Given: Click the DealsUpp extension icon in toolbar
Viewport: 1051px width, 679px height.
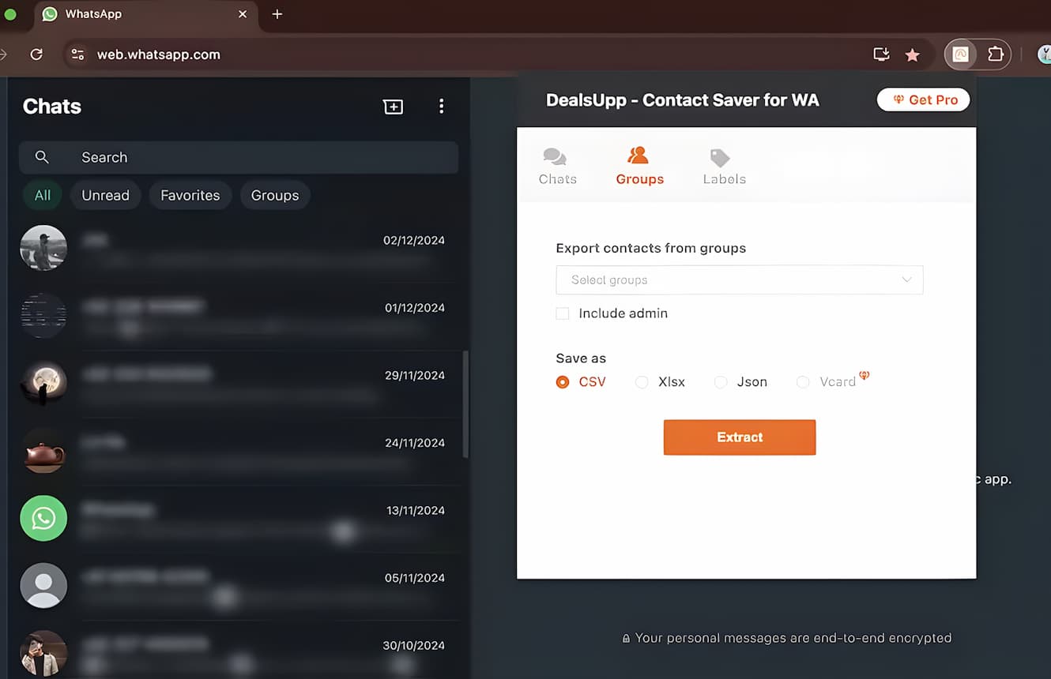Looking at the screenshot, I should pos(960,54).
